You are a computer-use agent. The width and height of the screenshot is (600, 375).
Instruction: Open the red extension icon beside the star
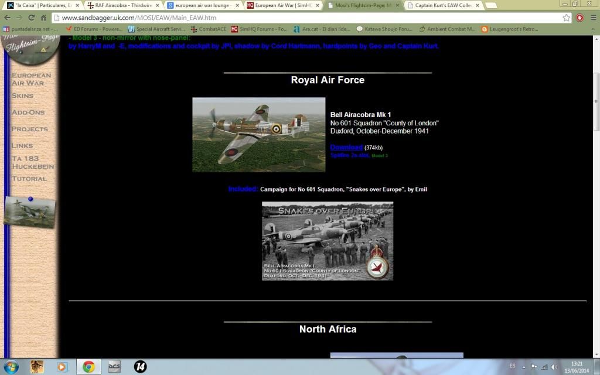tap(579, 18)
